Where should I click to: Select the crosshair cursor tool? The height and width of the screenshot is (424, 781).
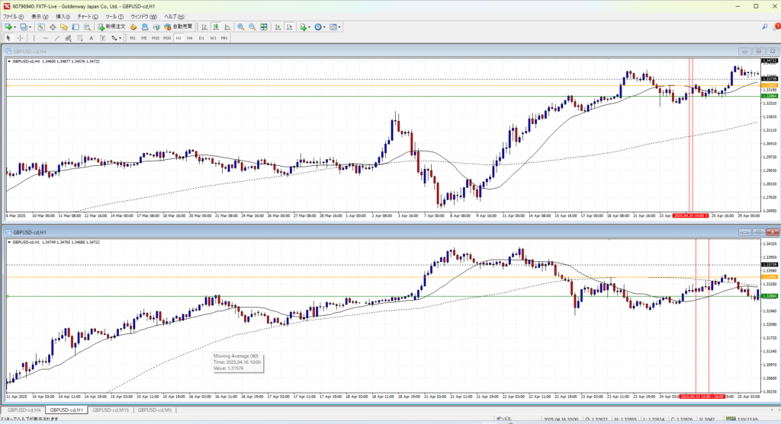pos(21,37)
